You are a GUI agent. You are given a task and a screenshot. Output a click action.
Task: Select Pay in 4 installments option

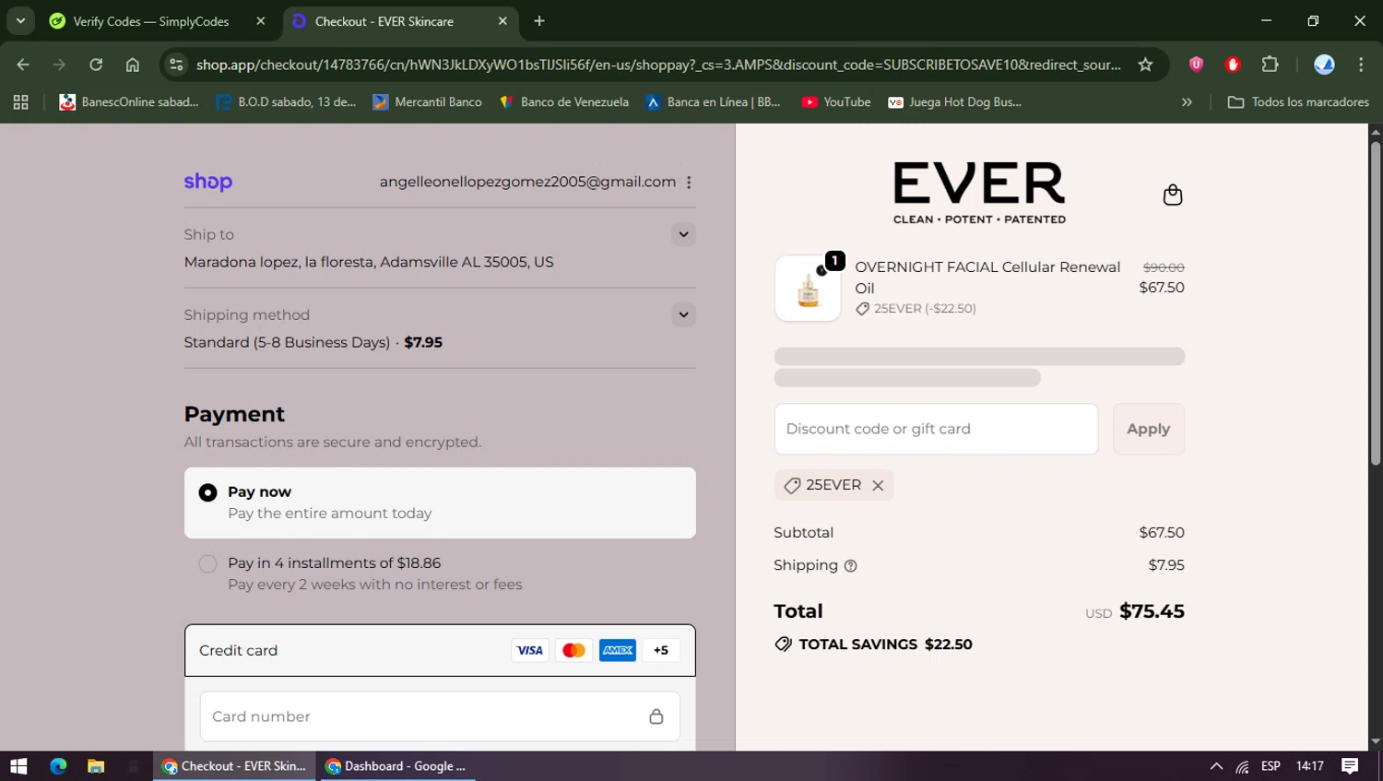pyautogui.click(x=440, y=574)
